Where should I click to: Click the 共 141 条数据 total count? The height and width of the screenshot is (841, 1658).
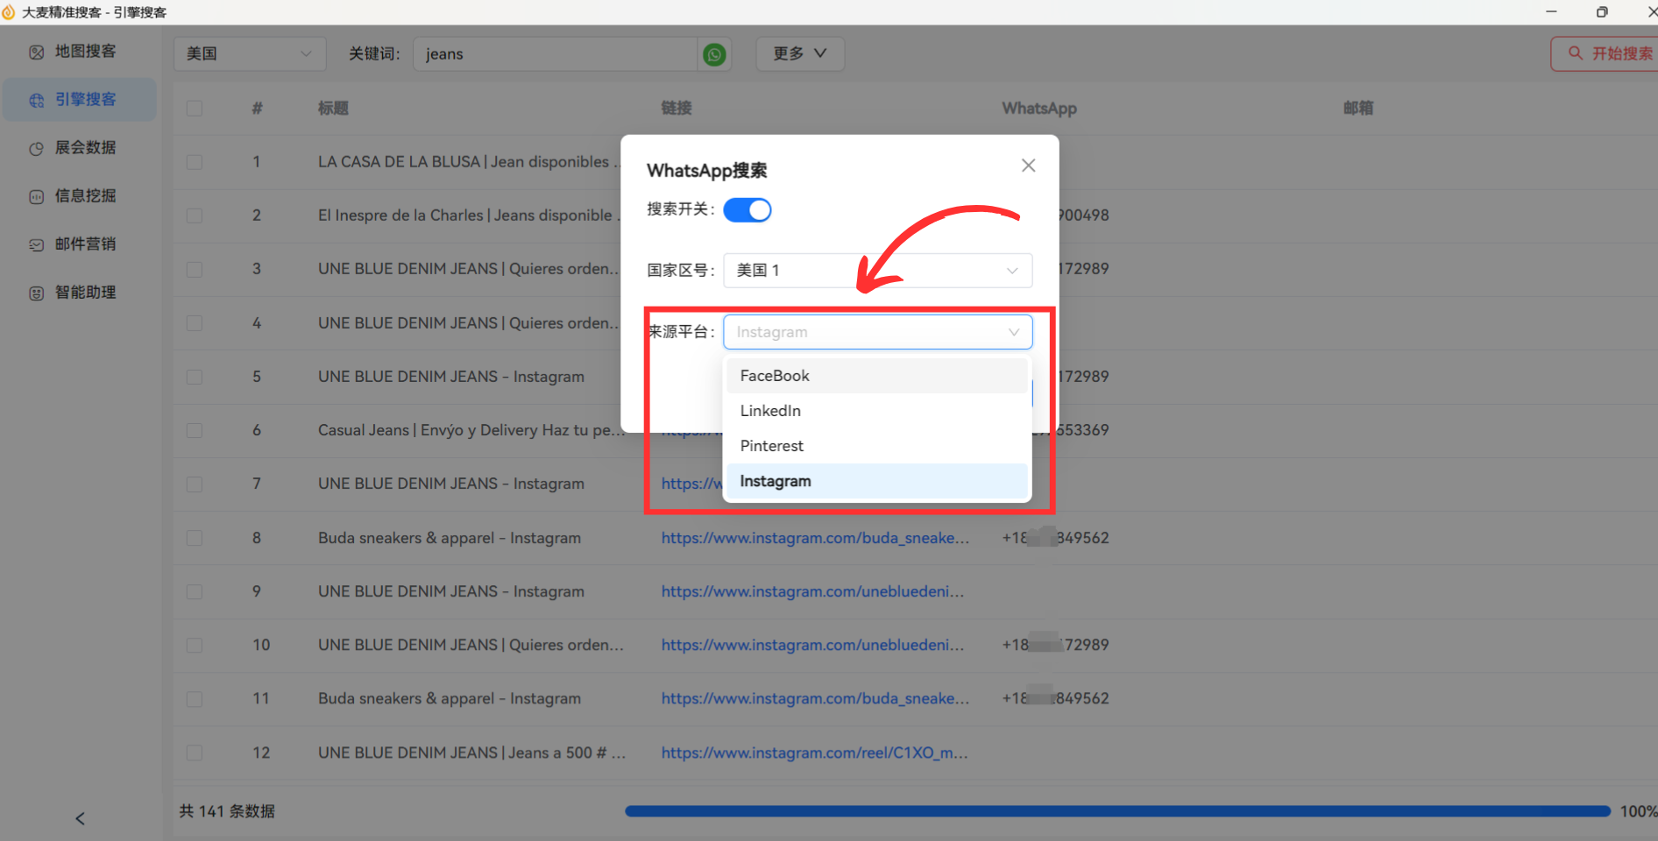[x=227, y=811]
